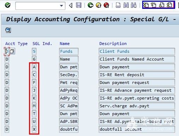Click the 'Description' column header
This screenshot has height=136, width=179.
[x=113, y=44]
